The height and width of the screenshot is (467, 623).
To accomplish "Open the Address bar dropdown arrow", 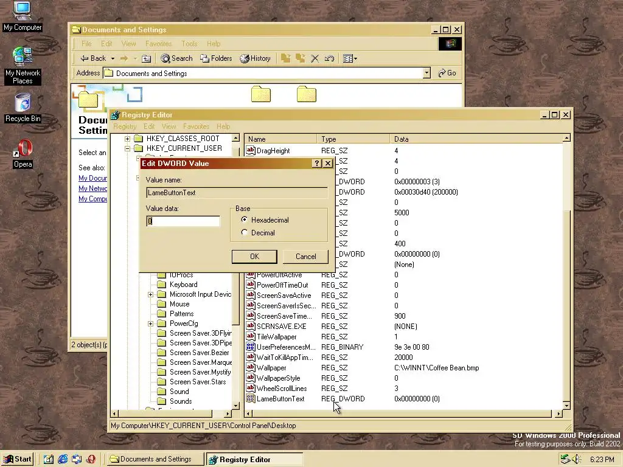I will coord(426,73).
